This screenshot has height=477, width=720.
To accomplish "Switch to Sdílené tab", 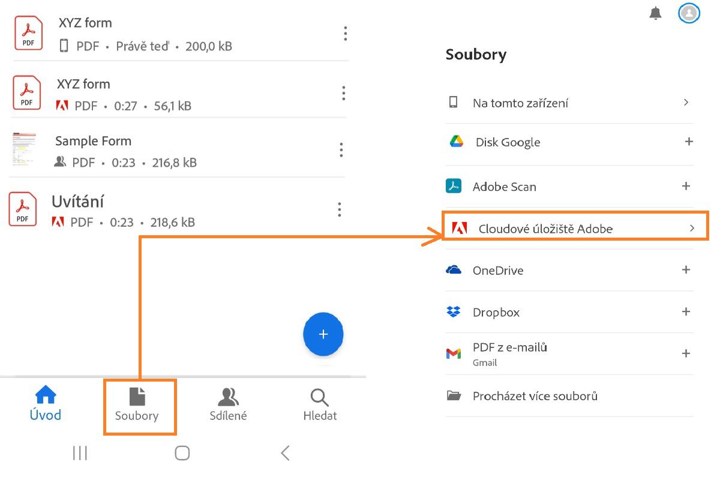I will pos(228,406).
